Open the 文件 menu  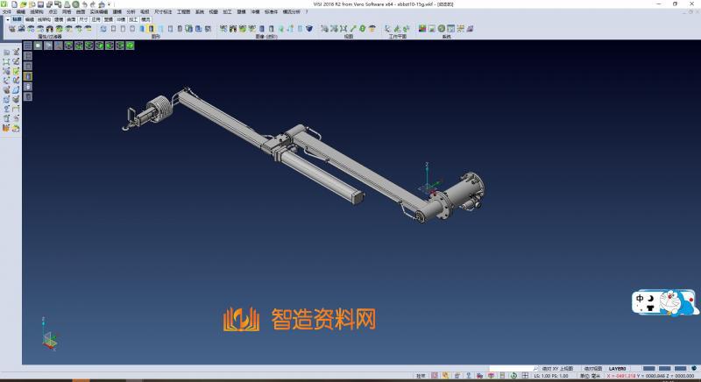[7, 11]
